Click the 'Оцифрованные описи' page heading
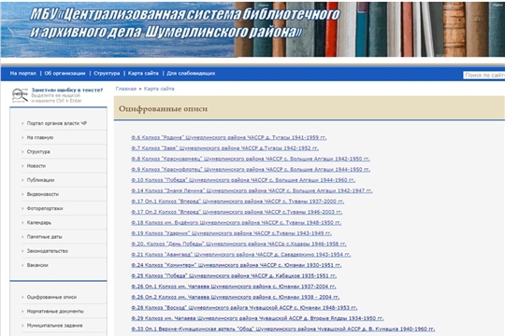Viewport: 505px width, 336px height. 164,108
